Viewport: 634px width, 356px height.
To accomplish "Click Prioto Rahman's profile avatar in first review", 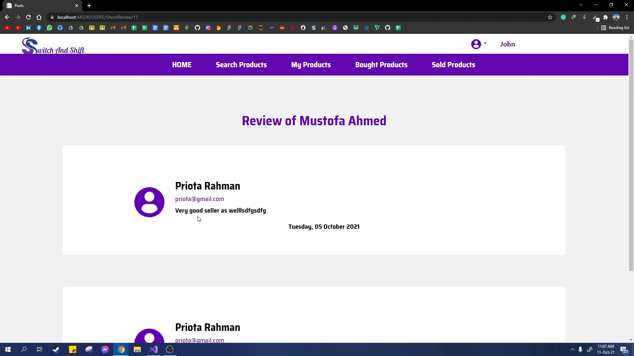I will coord(149,202).
